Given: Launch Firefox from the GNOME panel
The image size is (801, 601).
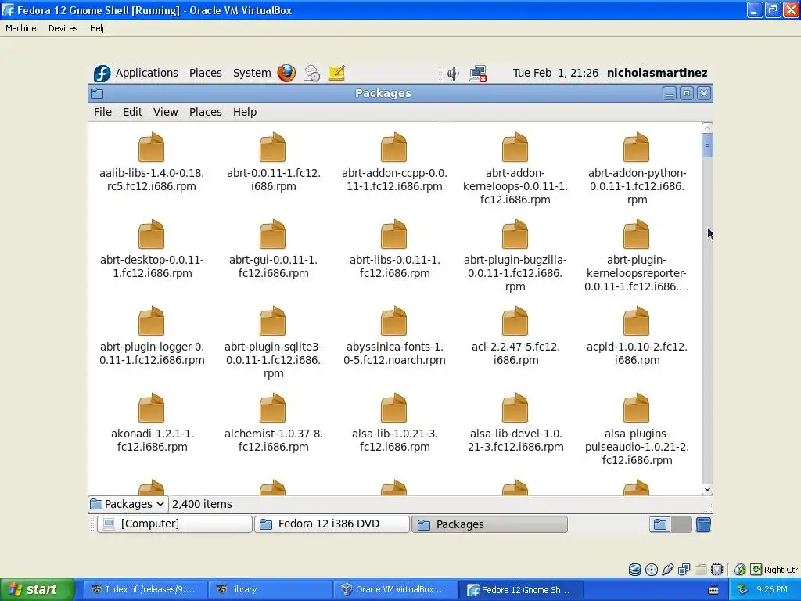Looking at the screenshot, I should click(x=286, y=73).
